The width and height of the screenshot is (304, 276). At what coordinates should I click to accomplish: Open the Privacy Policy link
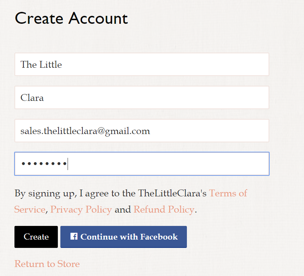81,209
